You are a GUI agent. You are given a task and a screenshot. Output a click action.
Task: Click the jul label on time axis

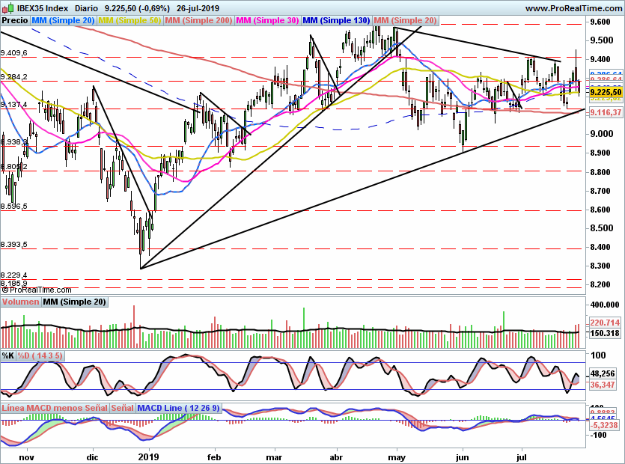(522, 457)
